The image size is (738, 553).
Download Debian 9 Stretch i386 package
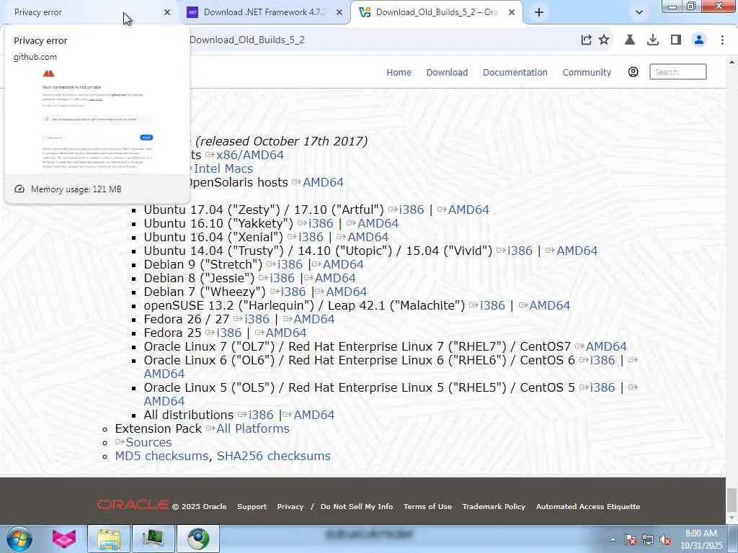[x=290, y=264]
